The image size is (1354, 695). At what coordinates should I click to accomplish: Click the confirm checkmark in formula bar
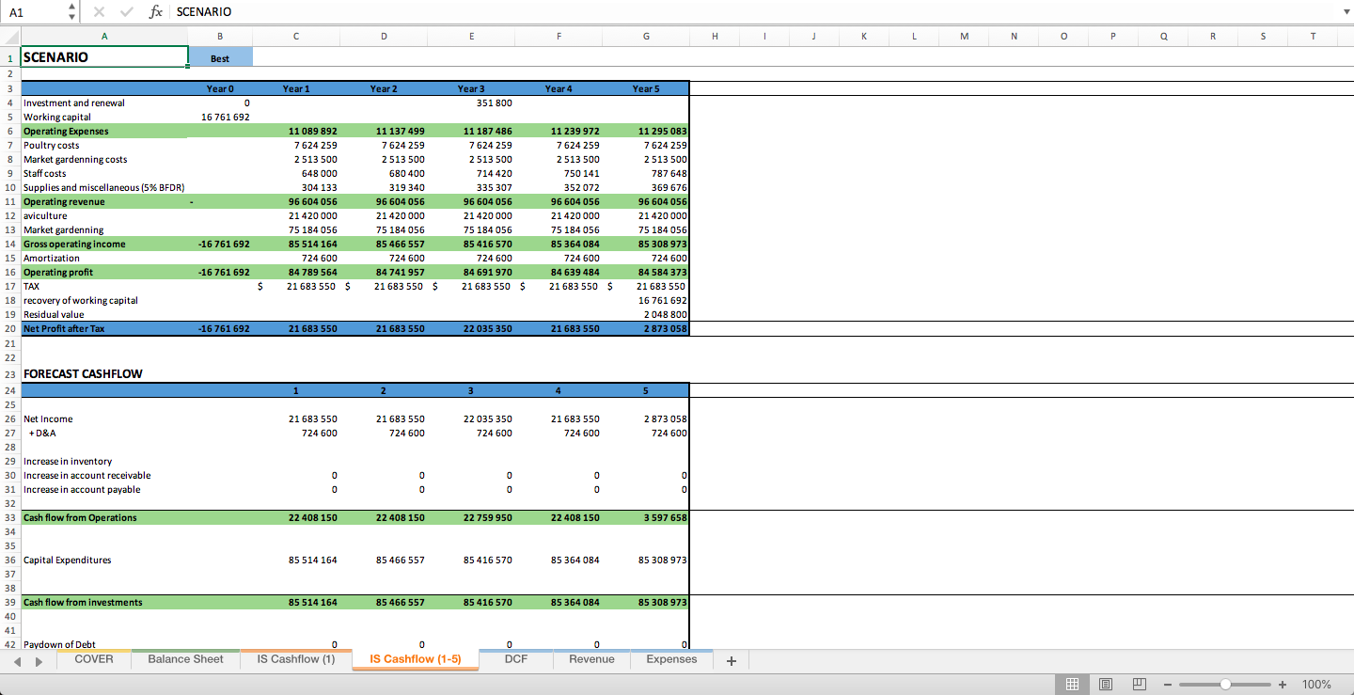[126, 11]
